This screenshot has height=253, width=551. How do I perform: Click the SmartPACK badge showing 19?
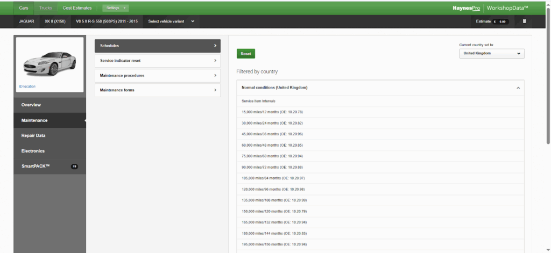[74, 167]
